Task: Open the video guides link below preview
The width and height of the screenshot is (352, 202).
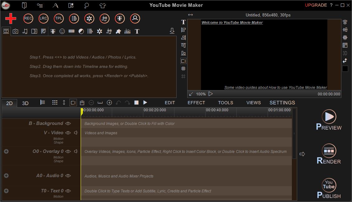Action: coord(275,87)
